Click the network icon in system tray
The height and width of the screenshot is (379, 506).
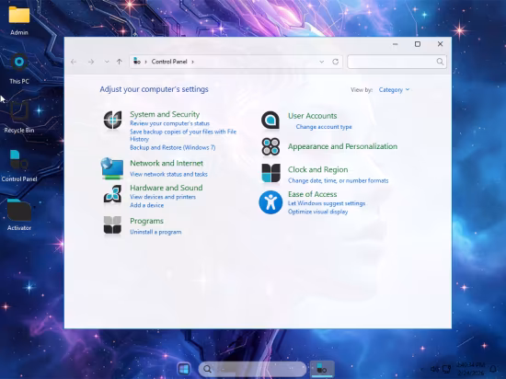(x=446, y=369)
